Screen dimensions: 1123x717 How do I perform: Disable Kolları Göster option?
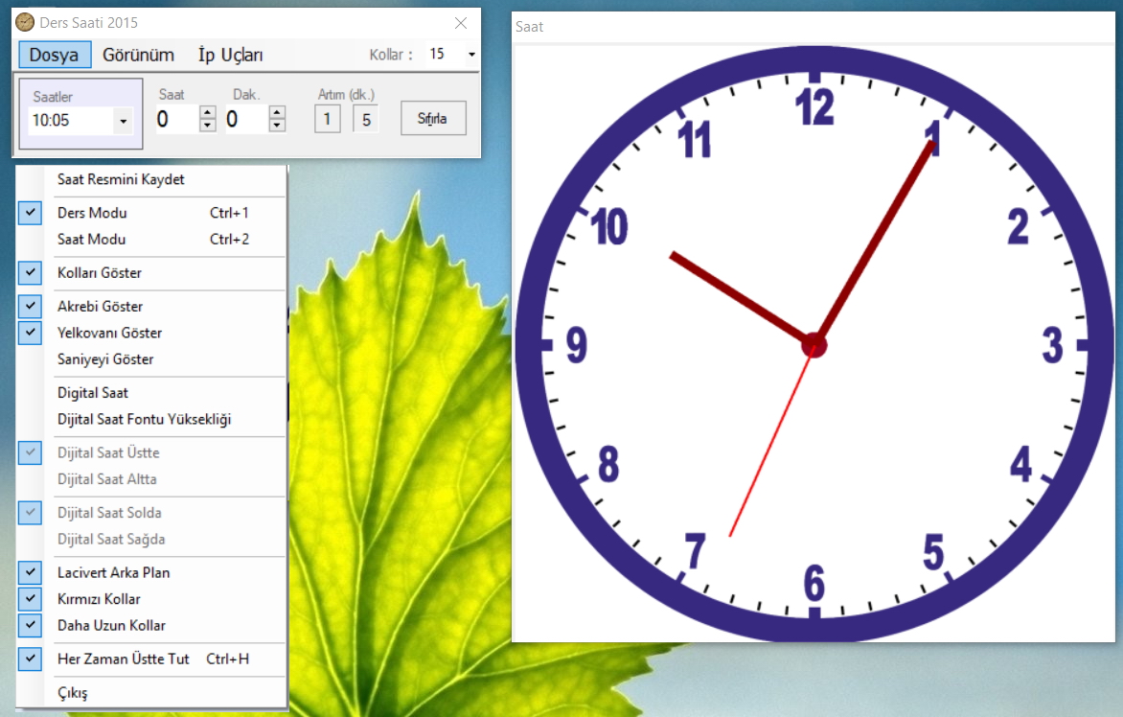[x=99, y=273]
